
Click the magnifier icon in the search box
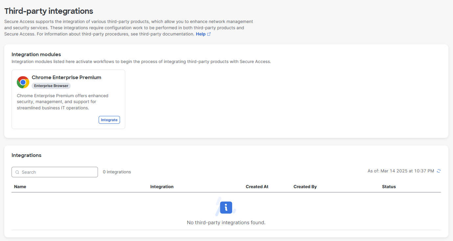17,172
